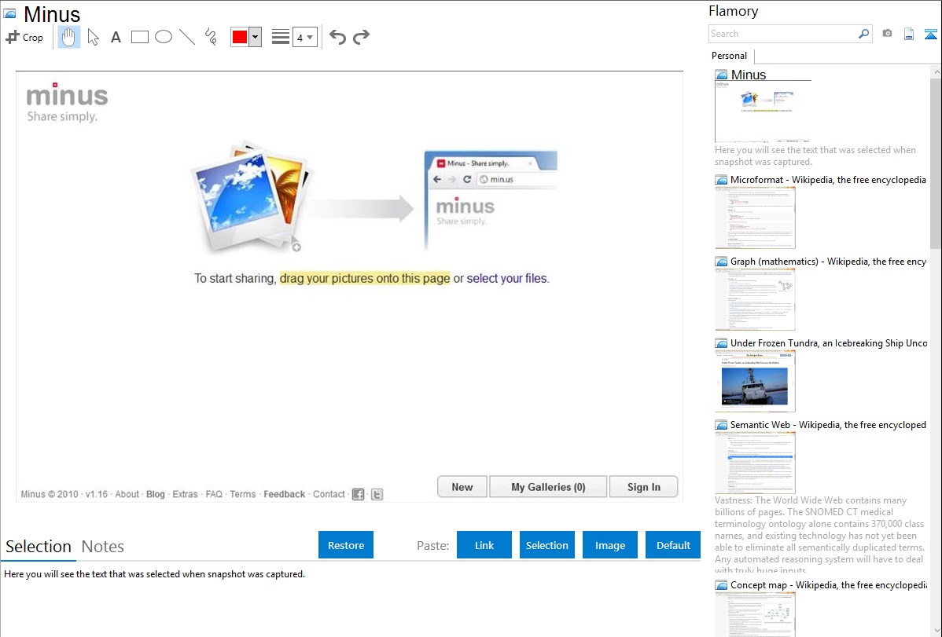The width and height of the screenshot is (942, 637).
Task: Click the icon beside Minus in sidebar list
Action: pyautogui.click(x=721, y=75)
